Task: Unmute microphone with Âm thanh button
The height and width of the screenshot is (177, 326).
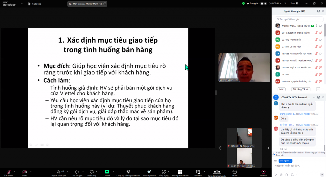Action: coord(9,172)
